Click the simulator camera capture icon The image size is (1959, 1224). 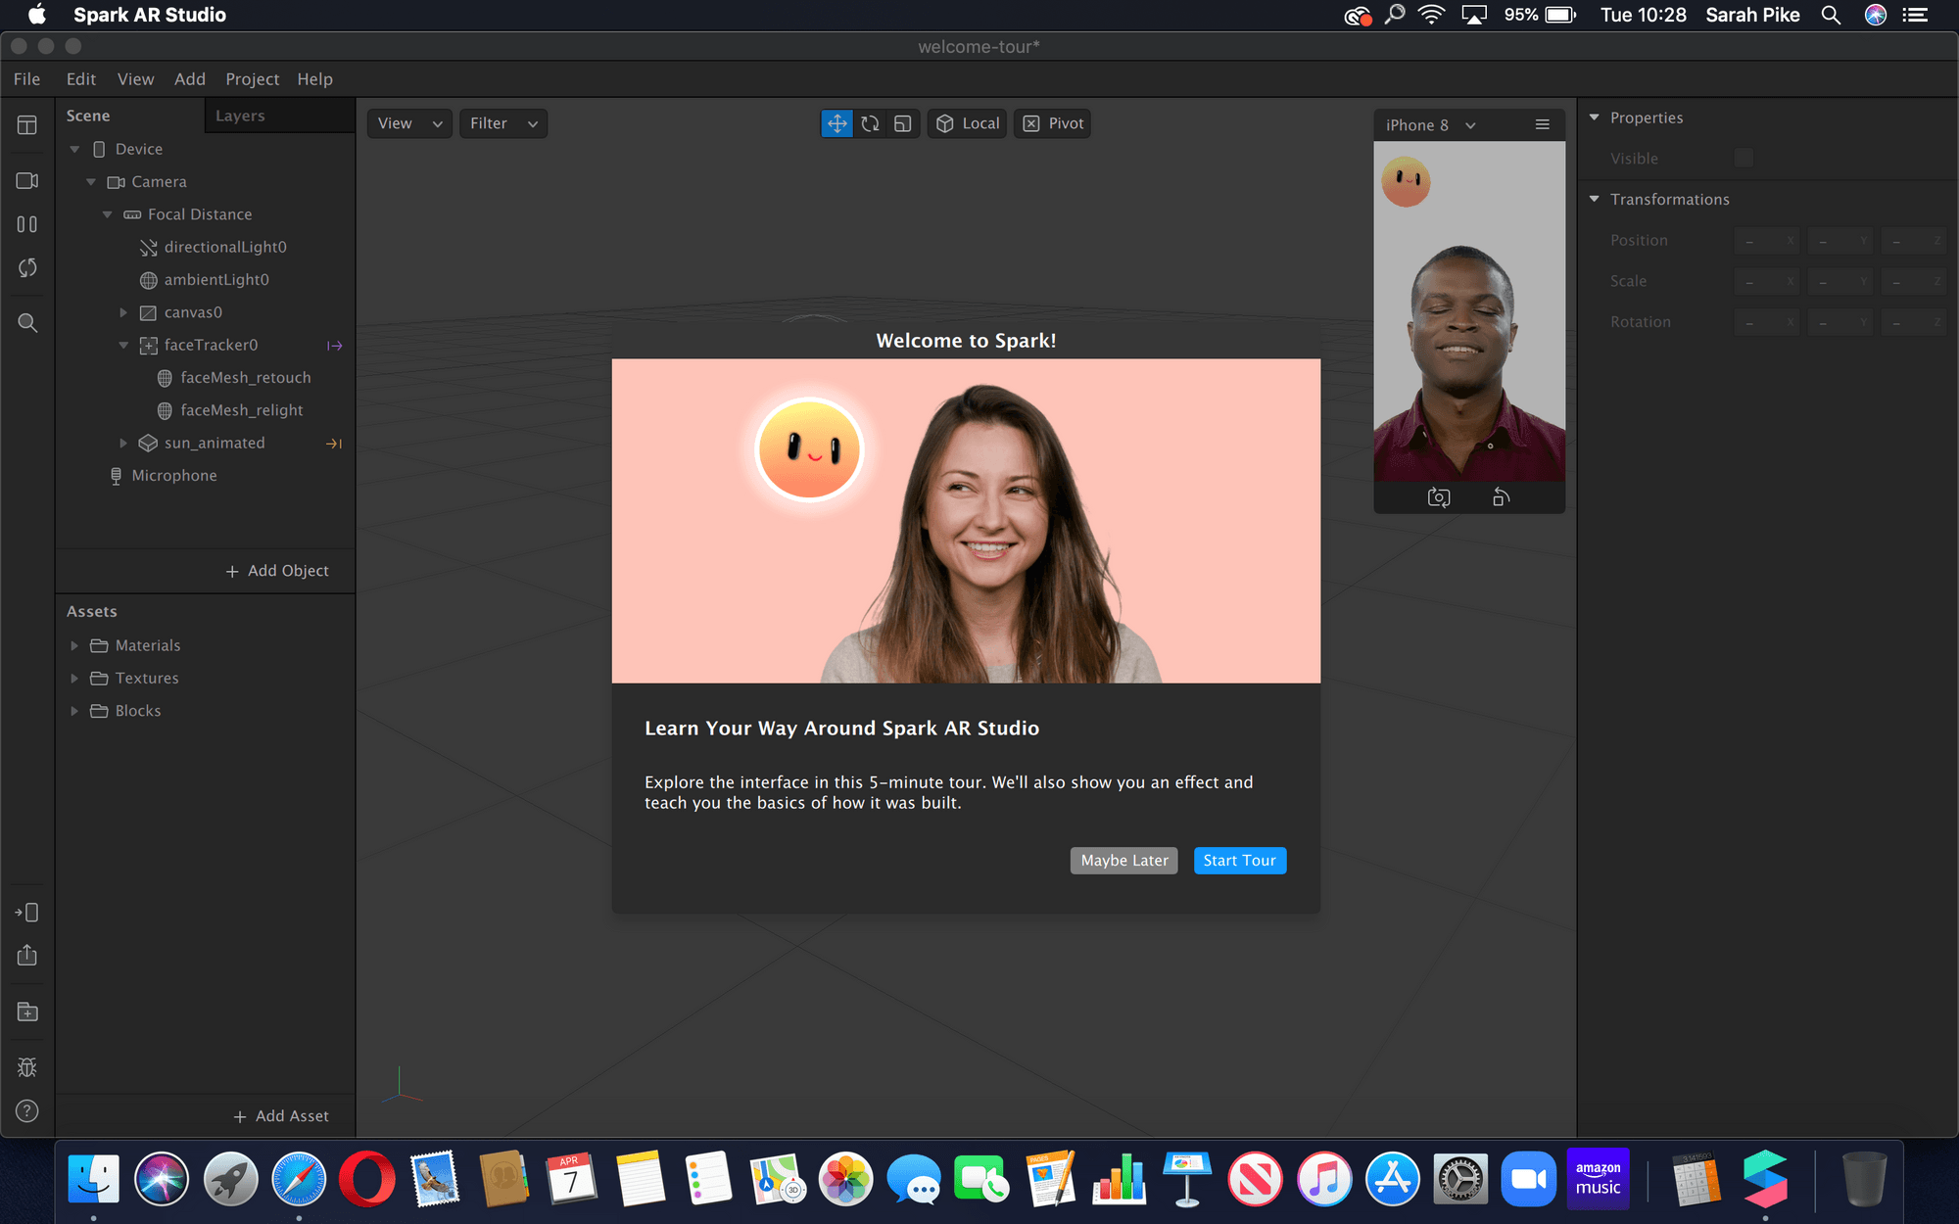1438,497
